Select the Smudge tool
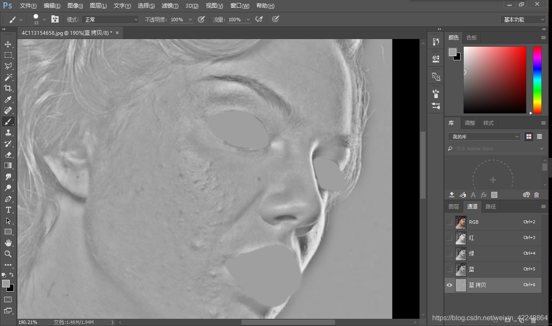 8,177
